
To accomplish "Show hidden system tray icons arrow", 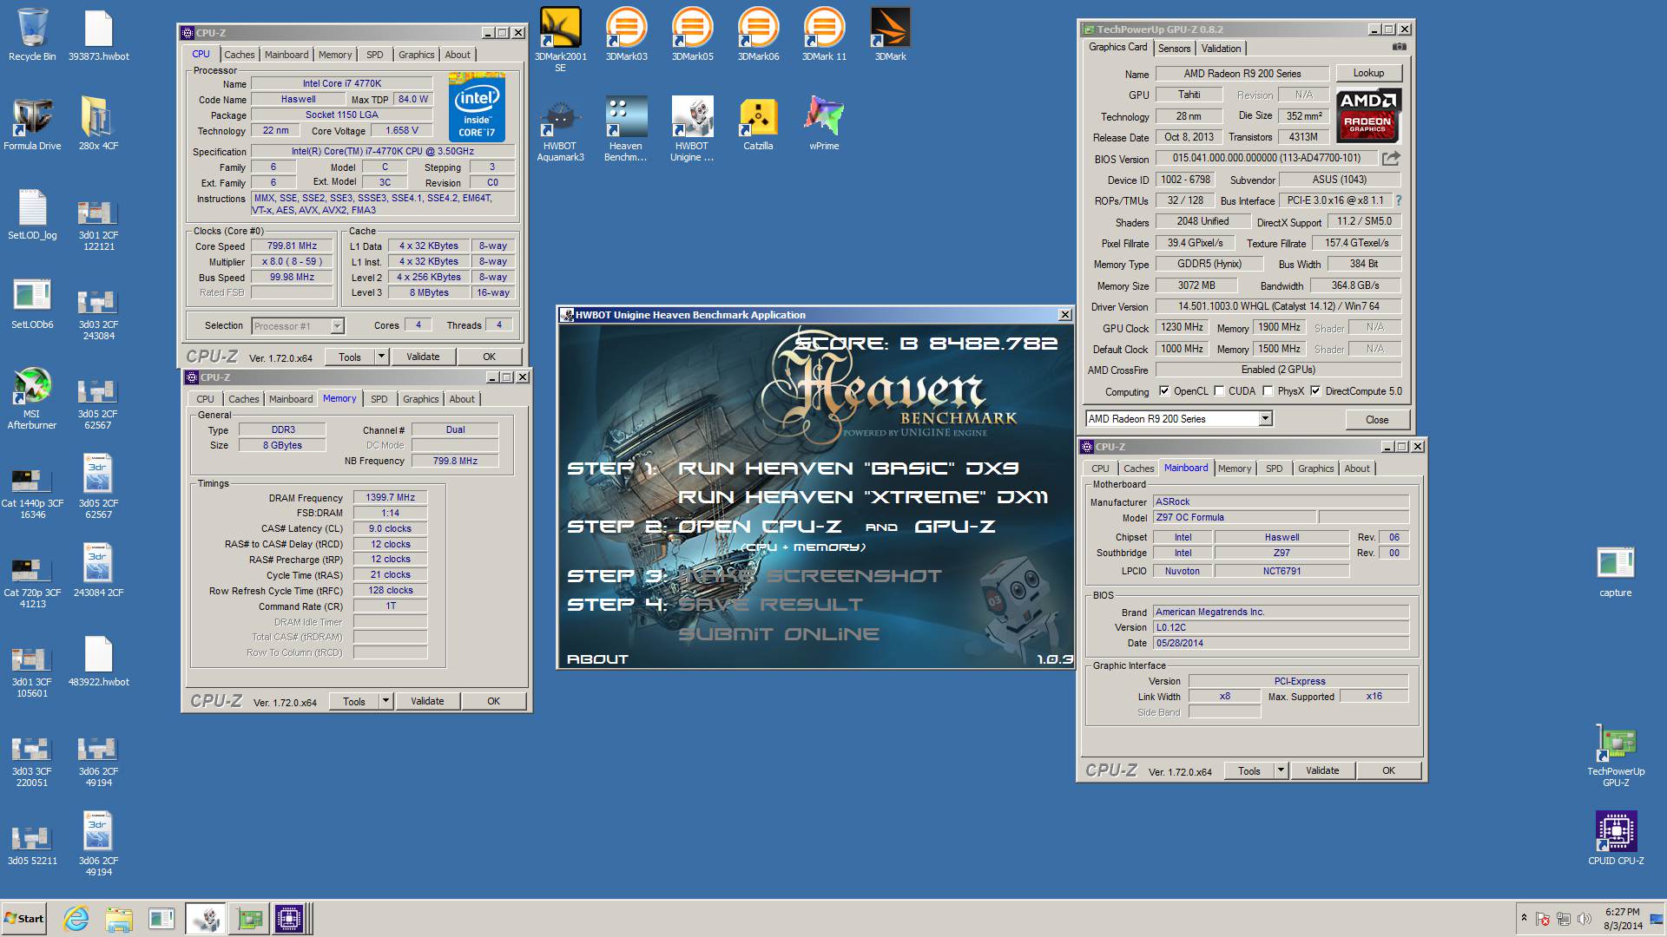I will pyautogui.click(x=1524, y=918).
